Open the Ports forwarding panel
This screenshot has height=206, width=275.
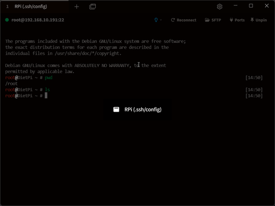point(237,20)
